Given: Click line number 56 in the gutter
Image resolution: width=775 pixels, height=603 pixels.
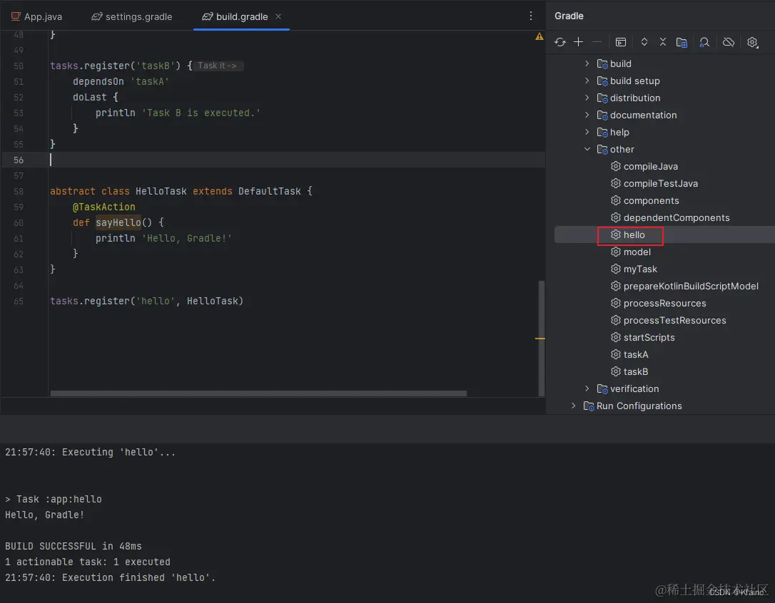Looking at the screenshot, I should (x=19, y=160).
